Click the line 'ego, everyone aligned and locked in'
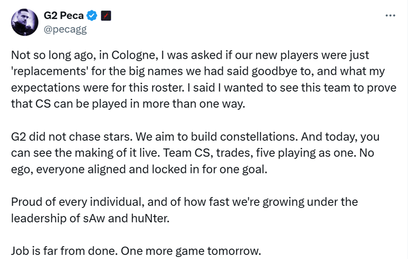 coord(139,169)
